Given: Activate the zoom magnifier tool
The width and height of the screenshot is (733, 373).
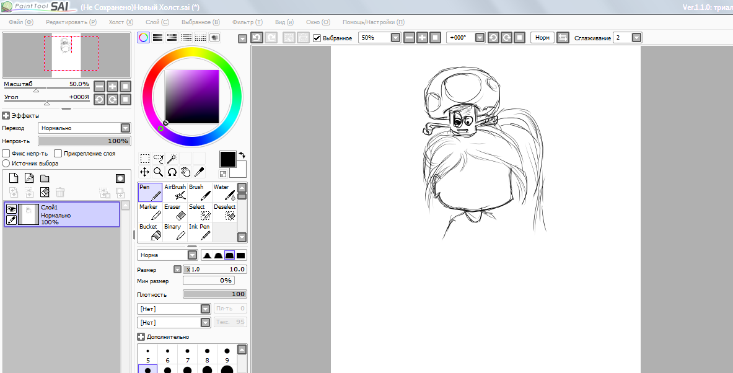Looking at the screenshot, I should pyautogui.click(x=159, y=172).
